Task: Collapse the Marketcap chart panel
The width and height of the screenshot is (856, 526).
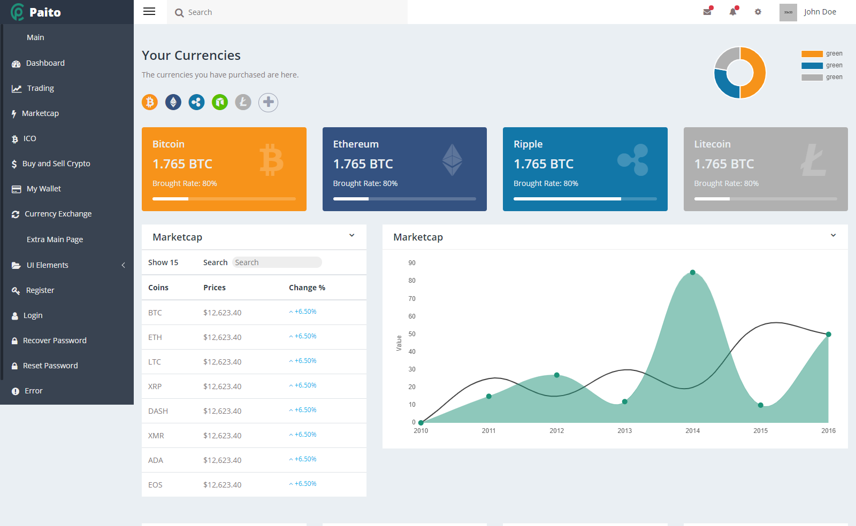Action: [x=833, y=236]
